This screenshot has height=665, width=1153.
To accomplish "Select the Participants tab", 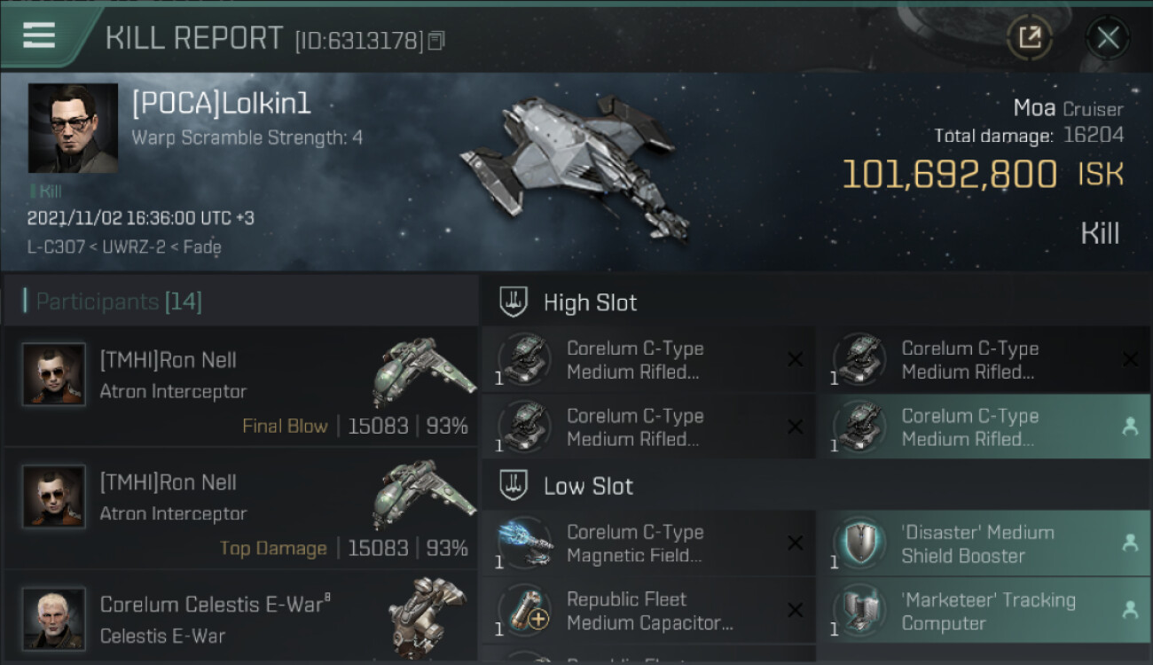I will click(119, 301).
